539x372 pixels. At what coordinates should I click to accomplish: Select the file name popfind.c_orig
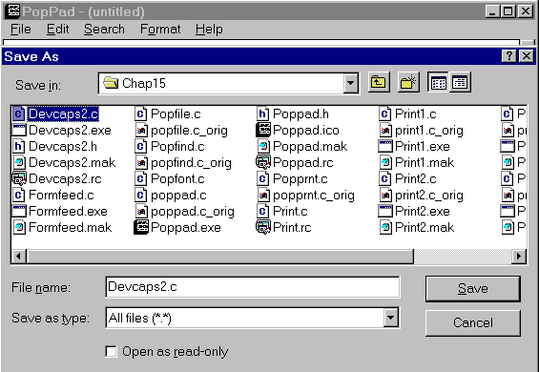(191, 162)
